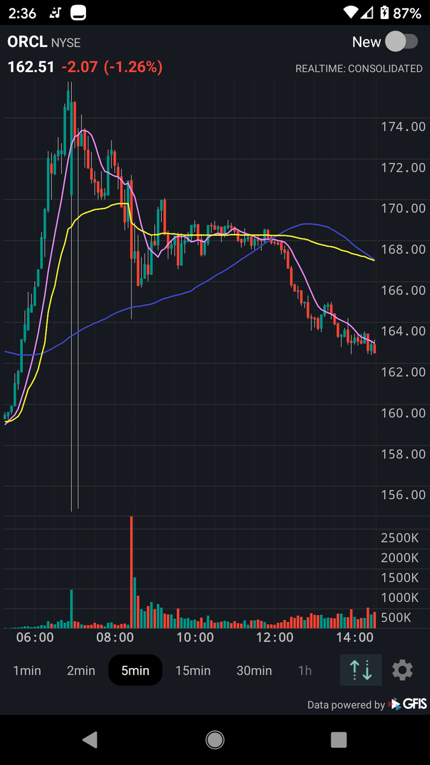Tap the 2500K volume axis label
The image size is (430, 765).
coord(399,538)
